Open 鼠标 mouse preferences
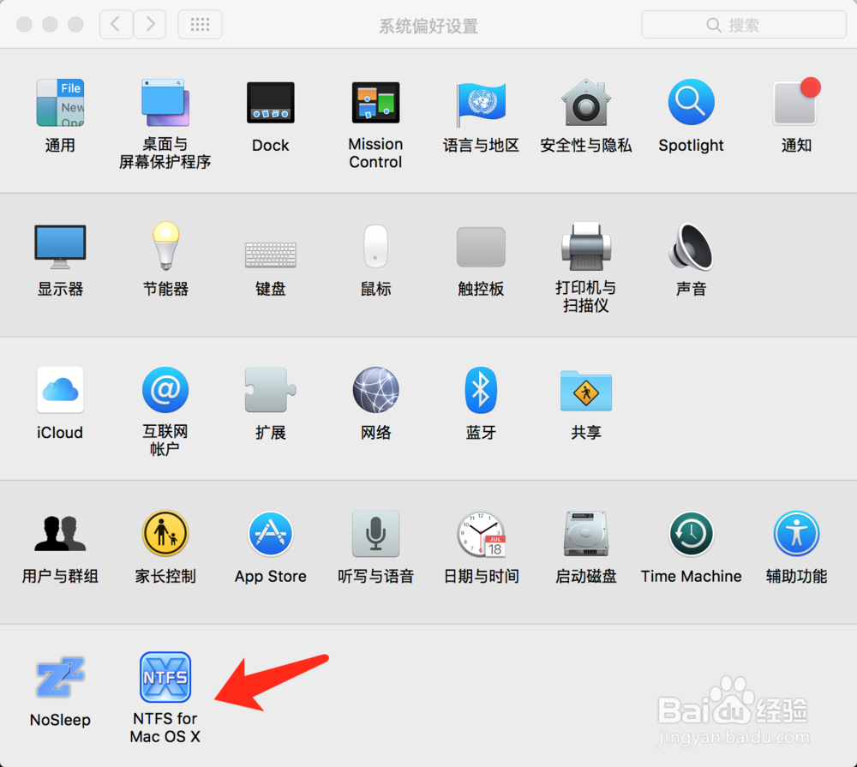The height and width of the screenshot is (767, 857). click(x=375, y=247)
